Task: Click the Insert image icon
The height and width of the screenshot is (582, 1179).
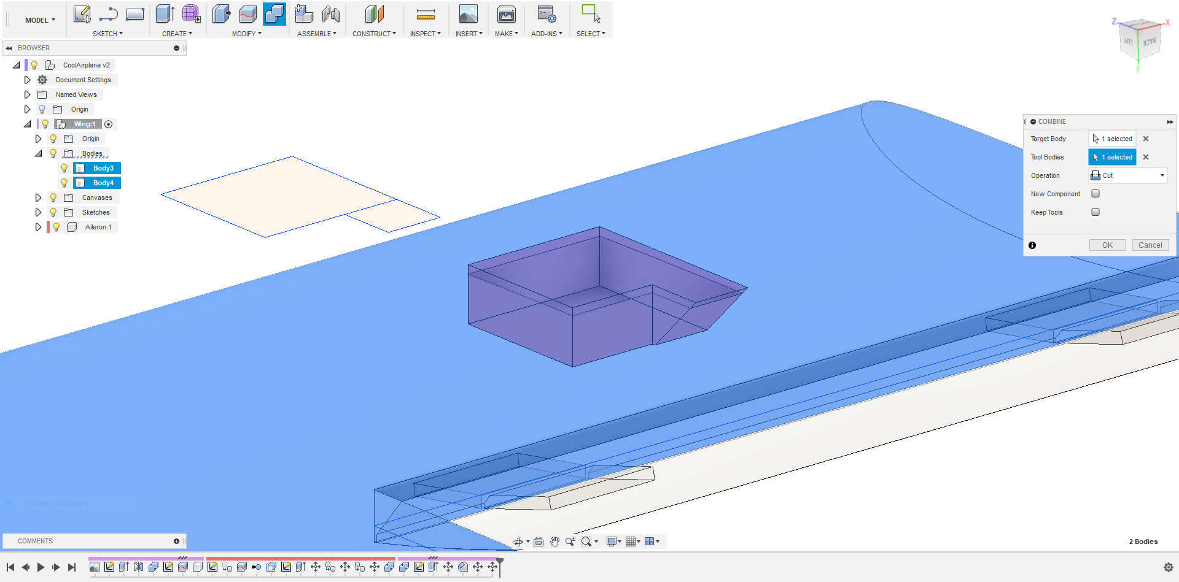Action: 469,14
